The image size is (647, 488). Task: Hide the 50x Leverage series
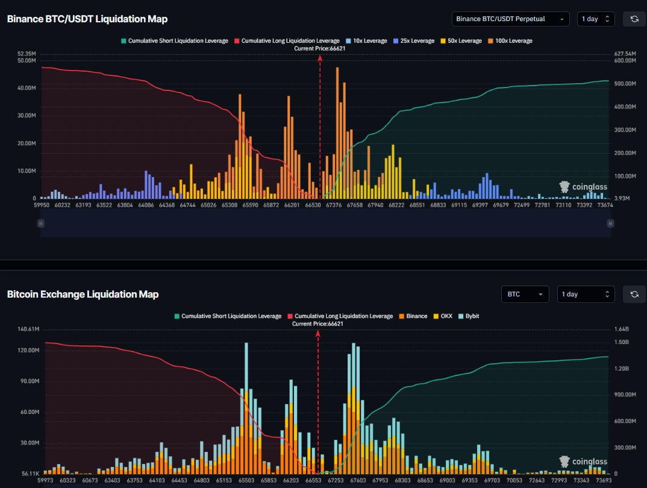(x=460, y=41)
